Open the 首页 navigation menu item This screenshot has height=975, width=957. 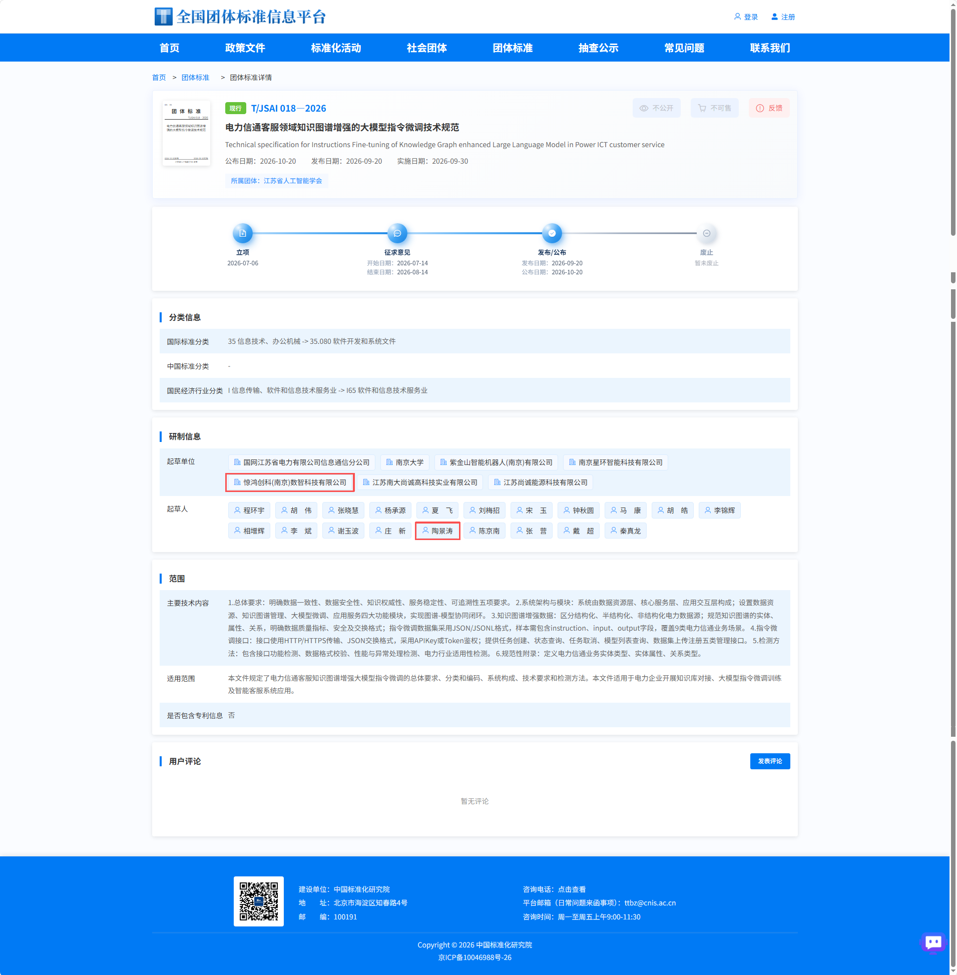(x=169, y=48)
